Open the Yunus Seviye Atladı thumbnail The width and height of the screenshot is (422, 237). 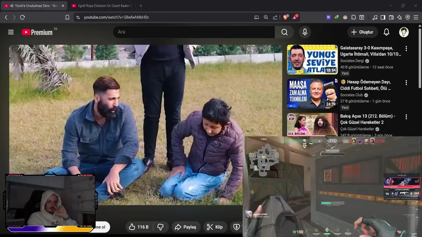tap(312, 60)
